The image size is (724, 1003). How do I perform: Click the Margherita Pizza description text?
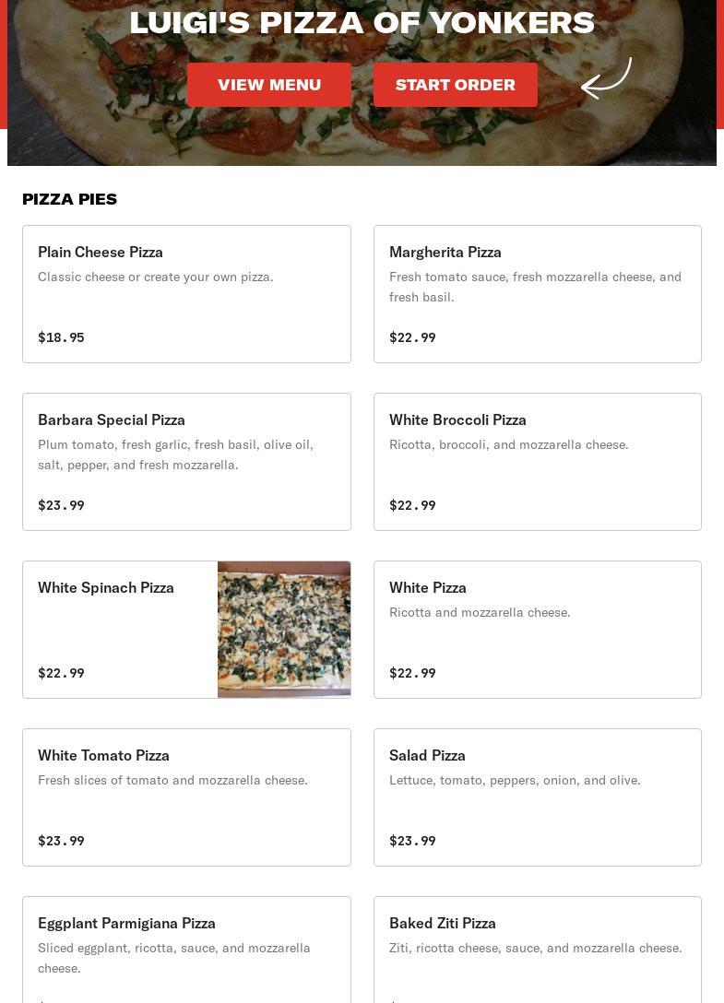[535, 287]
